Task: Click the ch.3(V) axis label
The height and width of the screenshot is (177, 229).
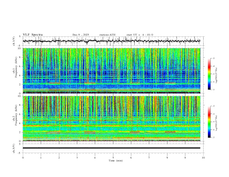Action: click(x=14, y=148)
